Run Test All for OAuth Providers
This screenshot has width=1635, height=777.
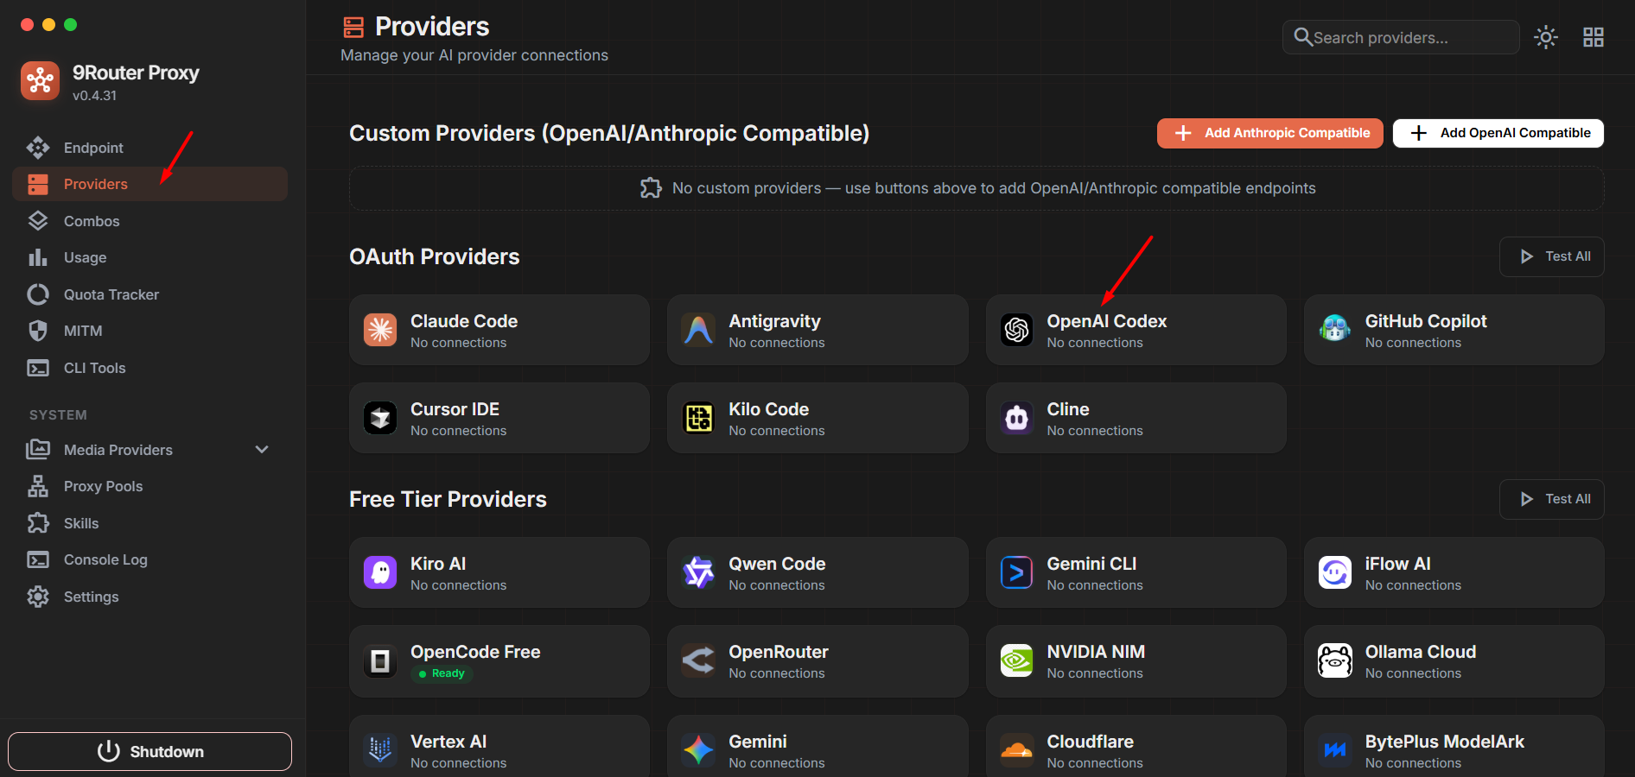pyautogui.click(x=1552, y=256)
